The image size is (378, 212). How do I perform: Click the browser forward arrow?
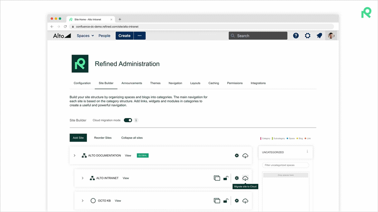[x=58, y=27]
